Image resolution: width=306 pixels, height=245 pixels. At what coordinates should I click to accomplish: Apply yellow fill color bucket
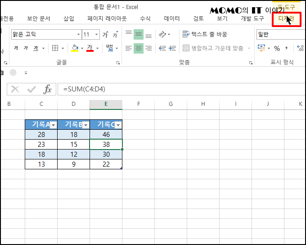tap(75, 48)
